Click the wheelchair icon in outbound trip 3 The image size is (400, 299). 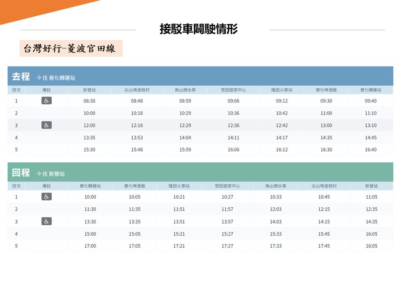point(46,125)
